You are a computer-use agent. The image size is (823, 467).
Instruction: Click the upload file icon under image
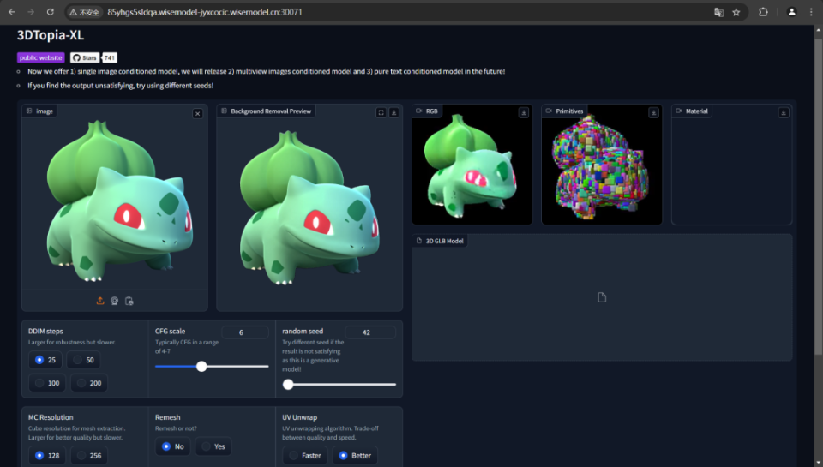point(100,301)
